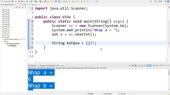Click the Save toolbar icon
The height and width of the screenshot is (95, 170).
coord(6,1)
